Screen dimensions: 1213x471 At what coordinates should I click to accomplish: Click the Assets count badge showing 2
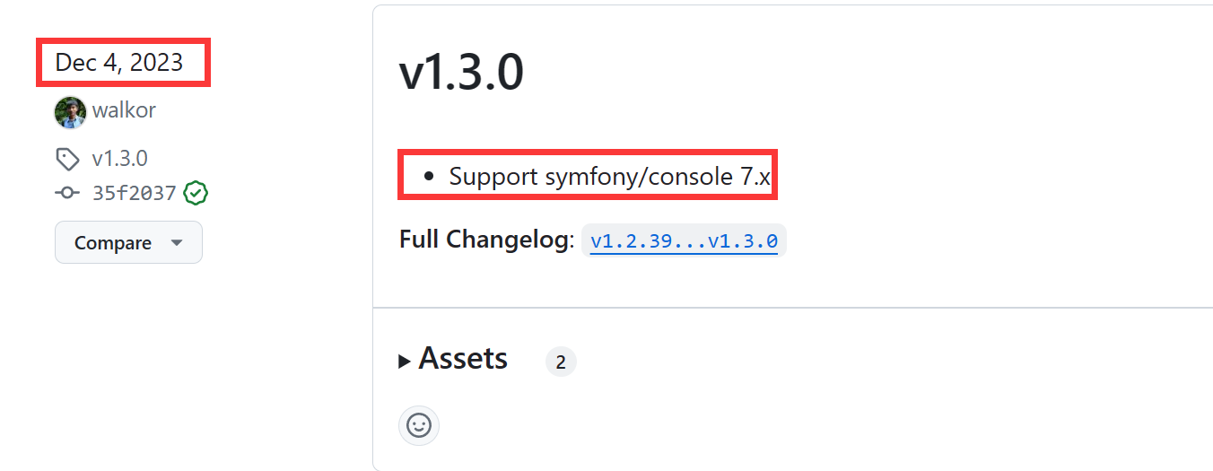pos(561,362)
